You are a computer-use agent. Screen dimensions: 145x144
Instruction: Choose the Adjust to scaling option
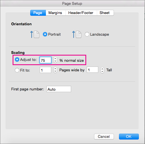pos(17,60)
